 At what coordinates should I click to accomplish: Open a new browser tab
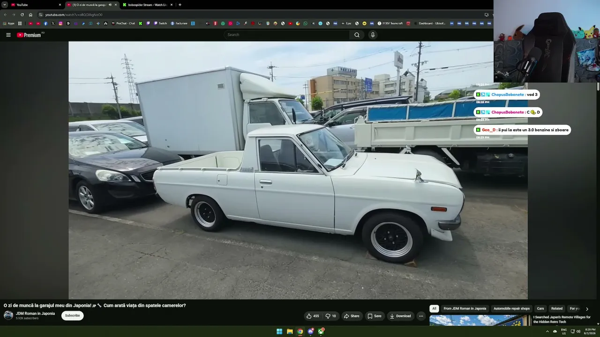[x=180, y=5]
